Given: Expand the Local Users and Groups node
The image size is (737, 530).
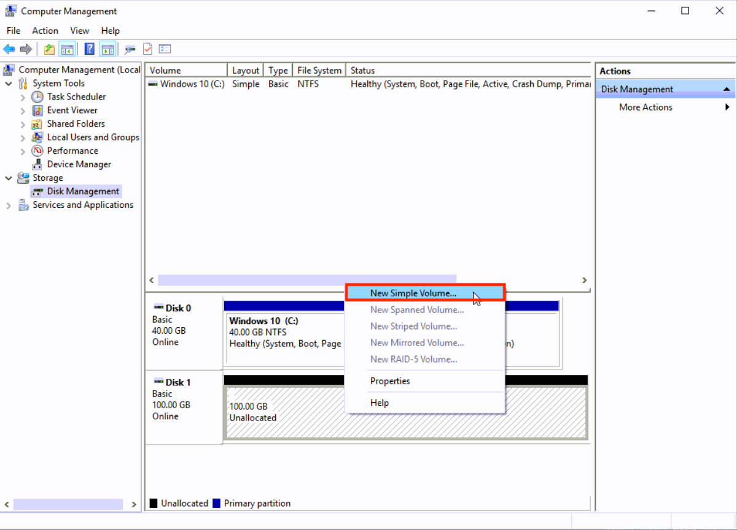Looking at the screenshot, I should [23, 138].
